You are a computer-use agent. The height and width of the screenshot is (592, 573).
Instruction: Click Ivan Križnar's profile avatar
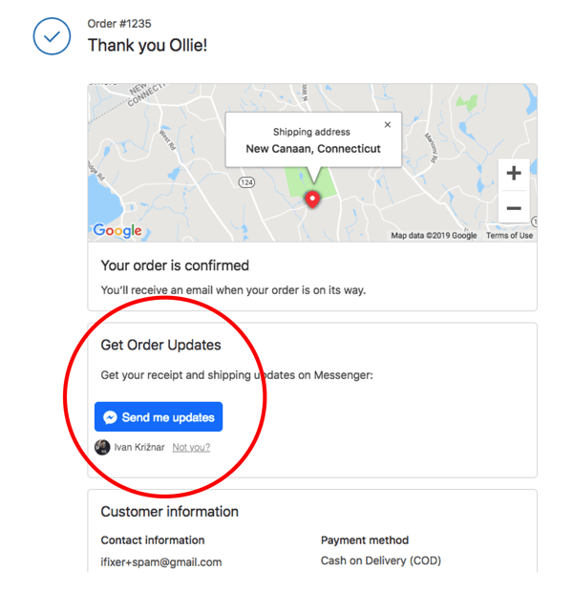(x=102, y=448)
